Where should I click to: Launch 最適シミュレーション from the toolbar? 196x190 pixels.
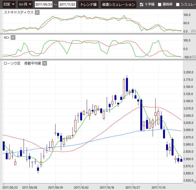pyautogui.click(x=118, y=4)
